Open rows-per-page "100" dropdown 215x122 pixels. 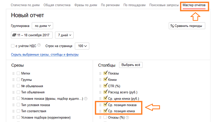pos(82,46)
